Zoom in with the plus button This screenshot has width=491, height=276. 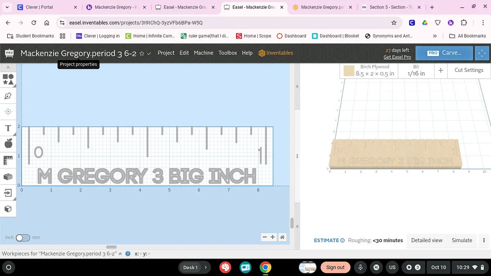[x=273, y=237]
